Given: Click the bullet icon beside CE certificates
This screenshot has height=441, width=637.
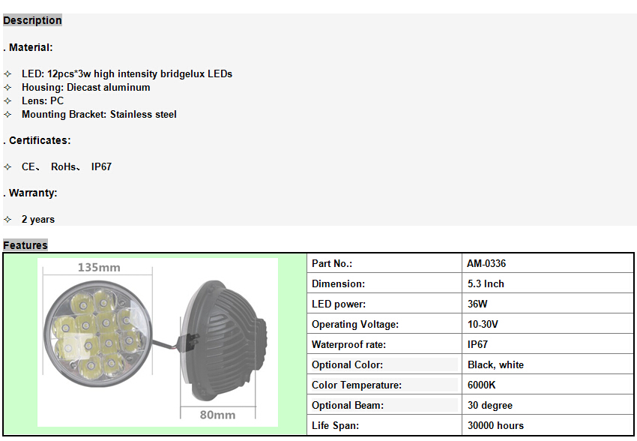Looking at the screenshot, I should [7, 166].
